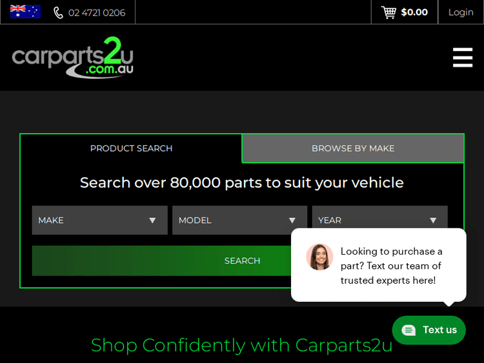Switch to the Product Search tab

(131, 148)
